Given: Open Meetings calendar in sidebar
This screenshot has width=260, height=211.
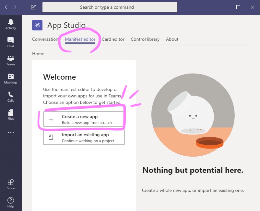Looking at the screenshot, I should pyautogui.click(x=11, y=79).
